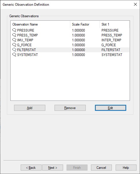Click the icon beside PRESS_TEMP observation
The image size is (140, 174).
click(x=14, y=35)
